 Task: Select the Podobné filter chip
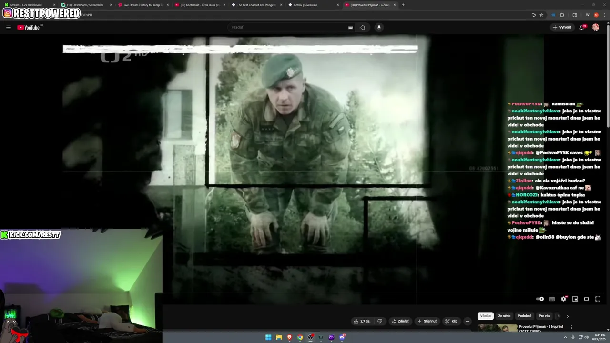(x=525, y=316)
